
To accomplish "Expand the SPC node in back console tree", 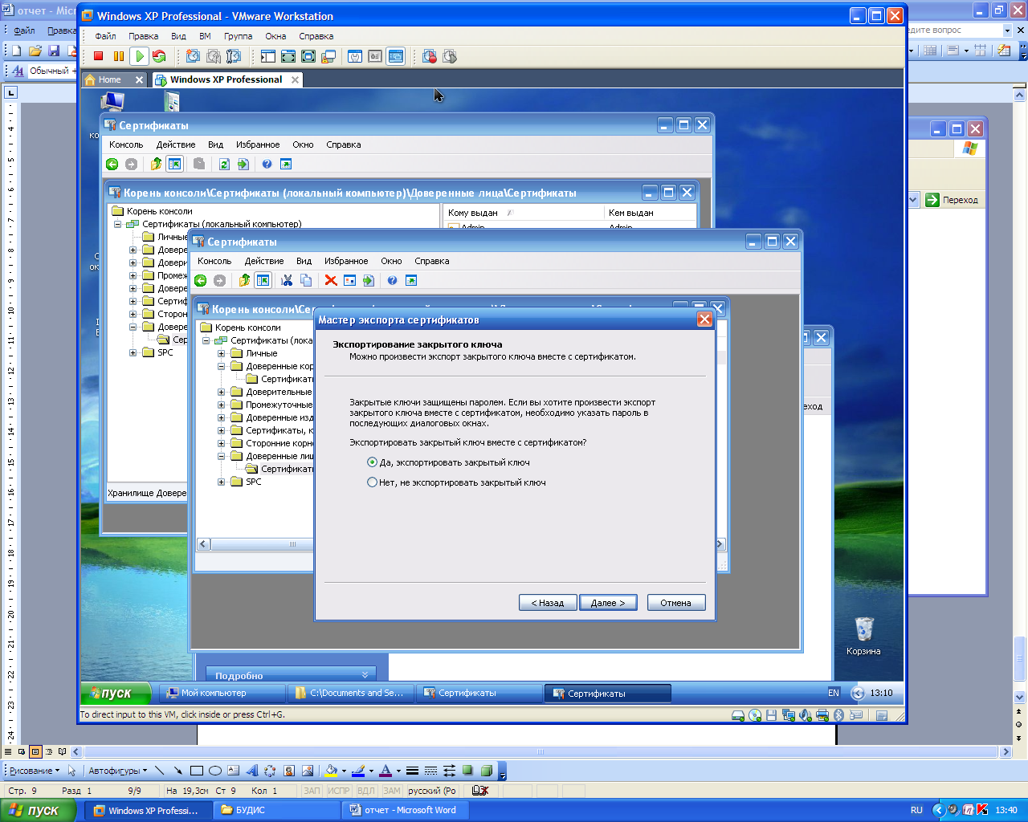I will (x=133, y=352).
